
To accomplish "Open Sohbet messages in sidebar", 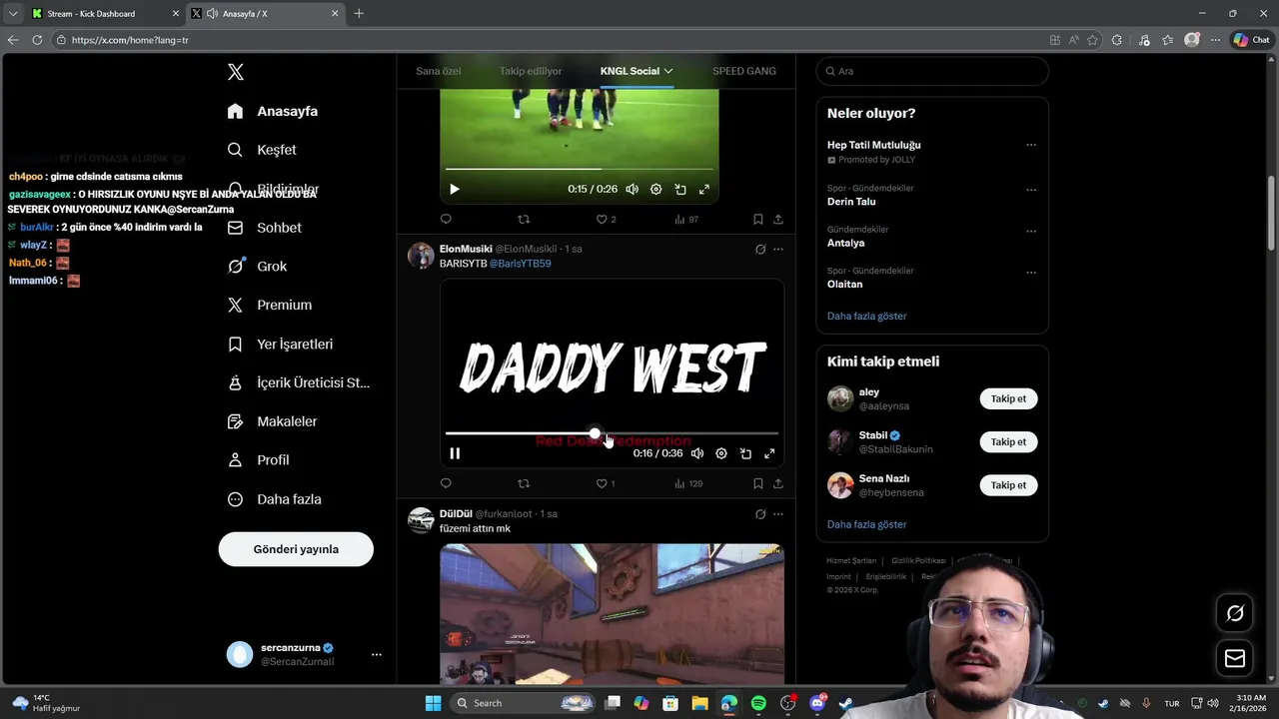I will pyautogui.click(x=264, y=228).
